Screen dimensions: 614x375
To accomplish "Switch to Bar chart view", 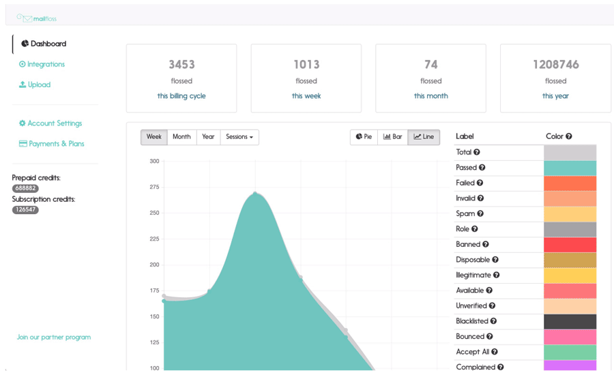I will click(392, 137).
